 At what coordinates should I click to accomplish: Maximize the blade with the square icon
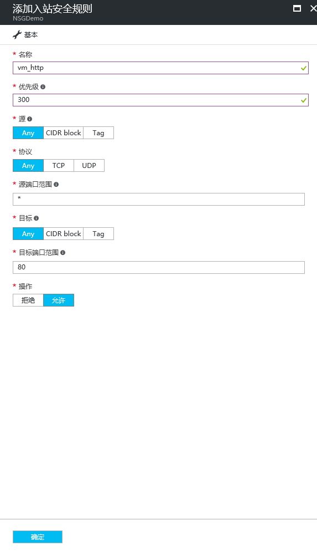pos(297,8)
